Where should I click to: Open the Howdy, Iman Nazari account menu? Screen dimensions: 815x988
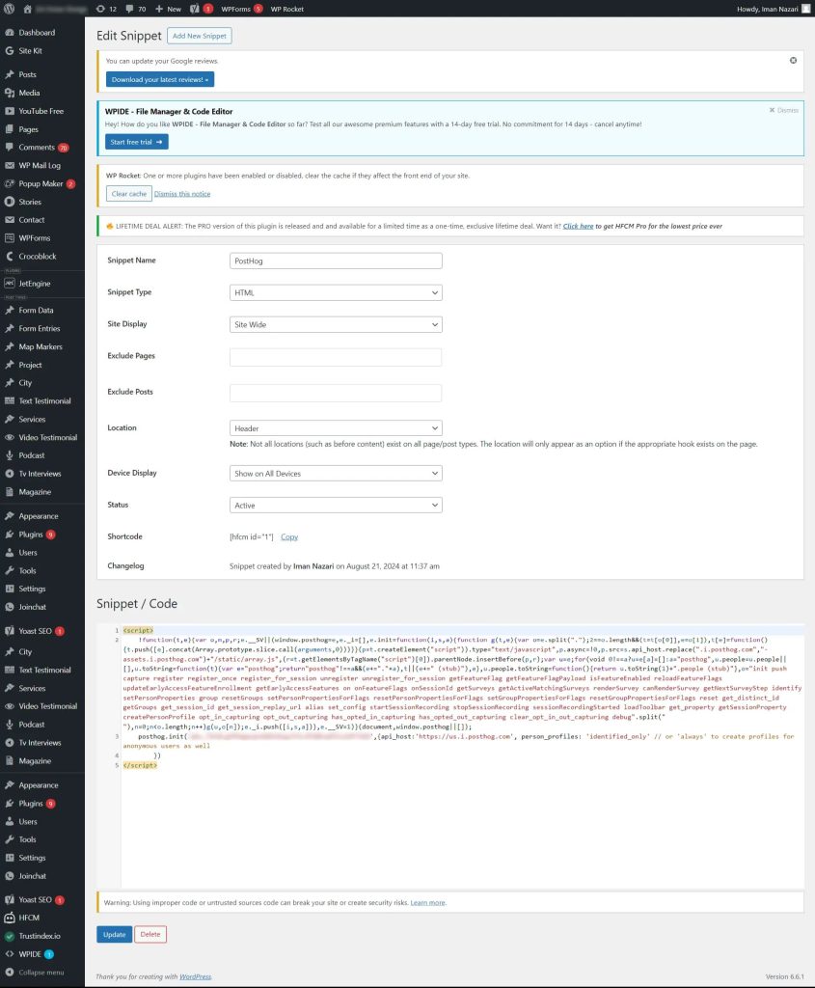click(774, 9)
